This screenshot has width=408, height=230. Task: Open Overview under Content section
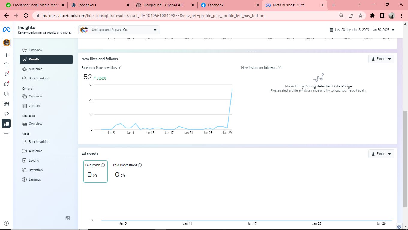46,96
